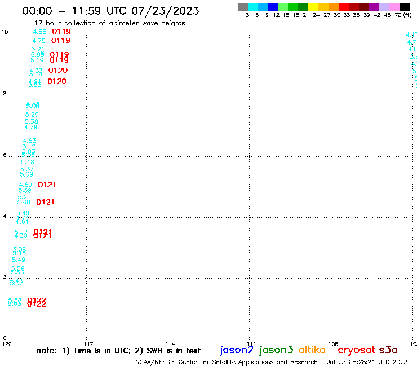Image resolution: width=417 pixels, height=367 pixels.
Task: Click the wave height value 5.39
Action: pos(25,190)
